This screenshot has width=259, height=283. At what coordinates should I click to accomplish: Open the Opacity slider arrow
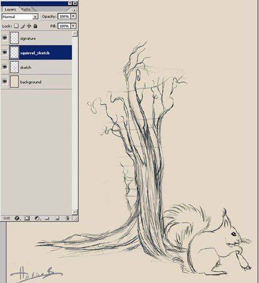(x=73, y=16)
